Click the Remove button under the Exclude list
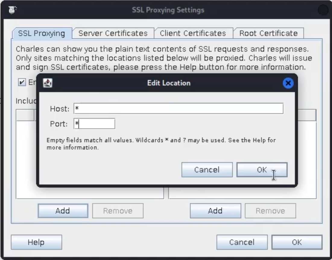This screenshot has width=332, height=260. pos(270,211)
